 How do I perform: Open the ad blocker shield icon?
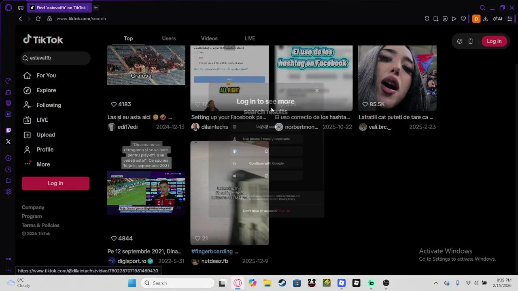445,19
